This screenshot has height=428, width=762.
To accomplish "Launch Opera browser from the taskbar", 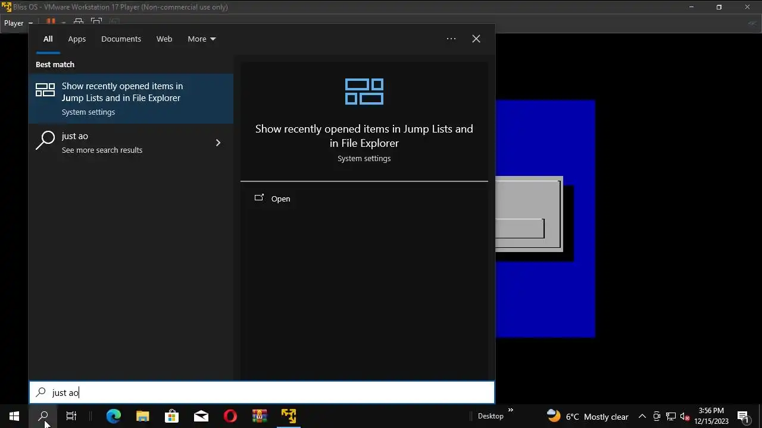I will (230, 416).
